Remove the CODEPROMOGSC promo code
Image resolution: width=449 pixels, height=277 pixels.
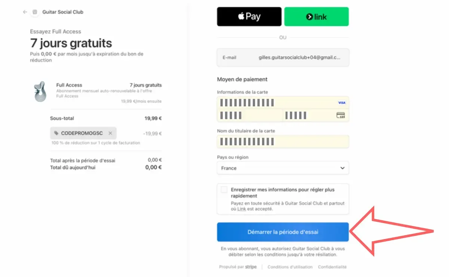pyautogui.click(x=110, y=133)
